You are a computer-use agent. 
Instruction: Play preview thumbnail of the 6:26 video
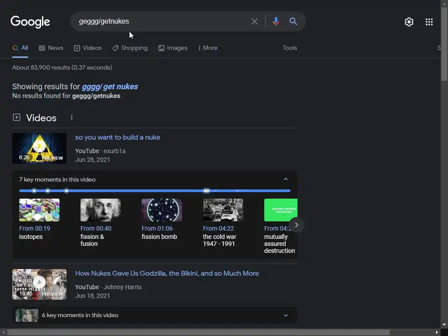39,148
